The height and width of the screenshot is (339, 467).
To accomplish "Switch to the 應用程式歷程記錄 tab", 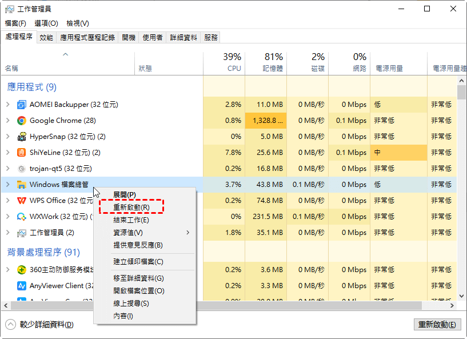I will [87, 38].
